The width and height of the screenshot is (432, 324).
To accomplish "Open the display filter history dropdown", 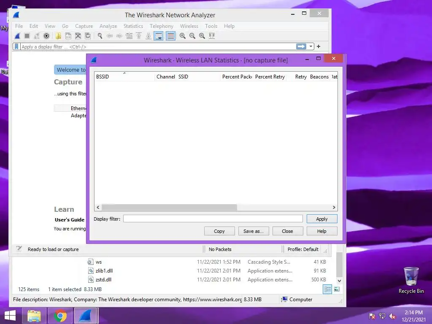I will [x=311, y=46].
